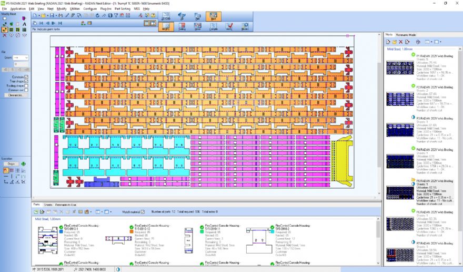This screenshot has height=272, width=463.
Task: Click the first icon in Parts toolbar
Action: coord(36,212)
